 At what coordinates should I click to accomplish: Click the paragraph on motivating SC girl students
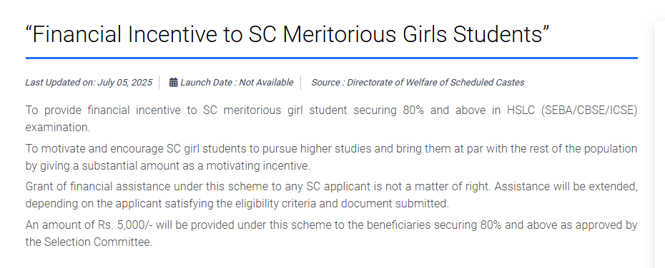pos(331,158)
